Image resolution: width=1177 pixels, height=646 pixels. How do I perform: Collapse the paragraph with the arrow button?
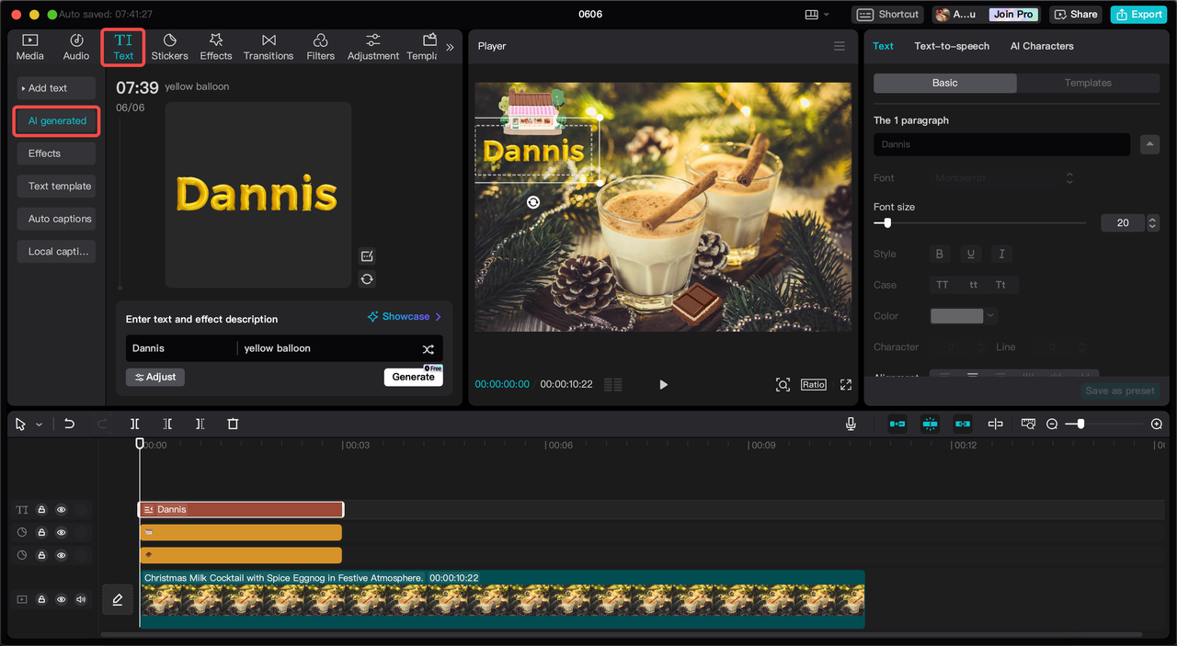(1149, 144)
